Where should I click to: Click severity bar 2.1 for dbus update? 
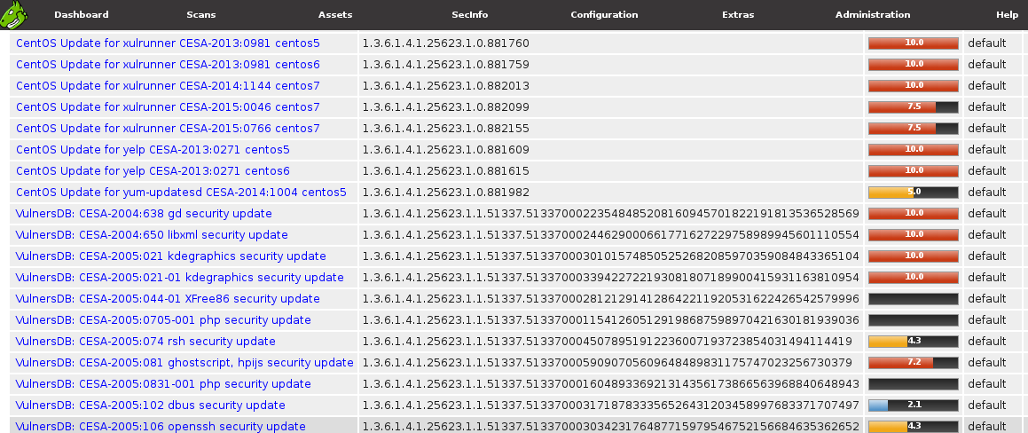[914, 405]
